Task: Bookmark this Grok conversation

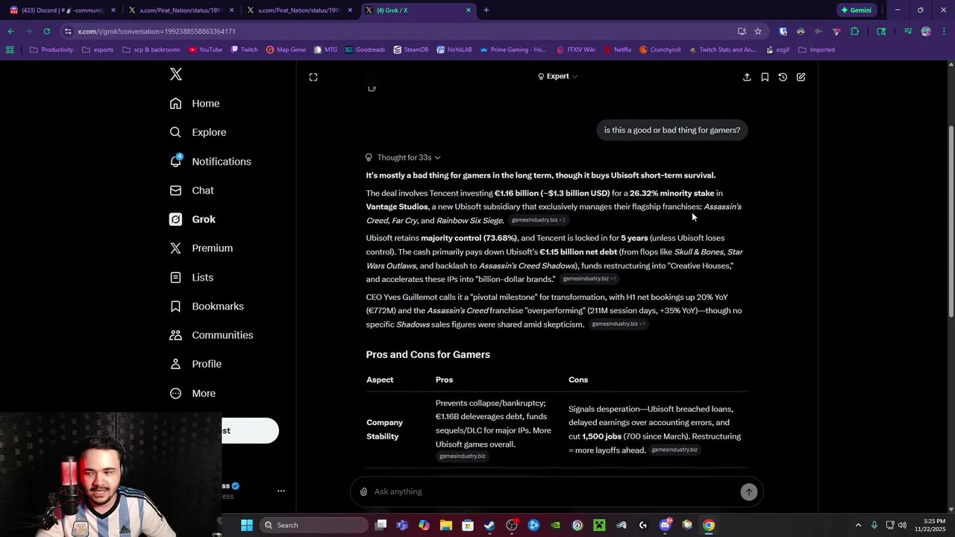Action: click(765, 77)
